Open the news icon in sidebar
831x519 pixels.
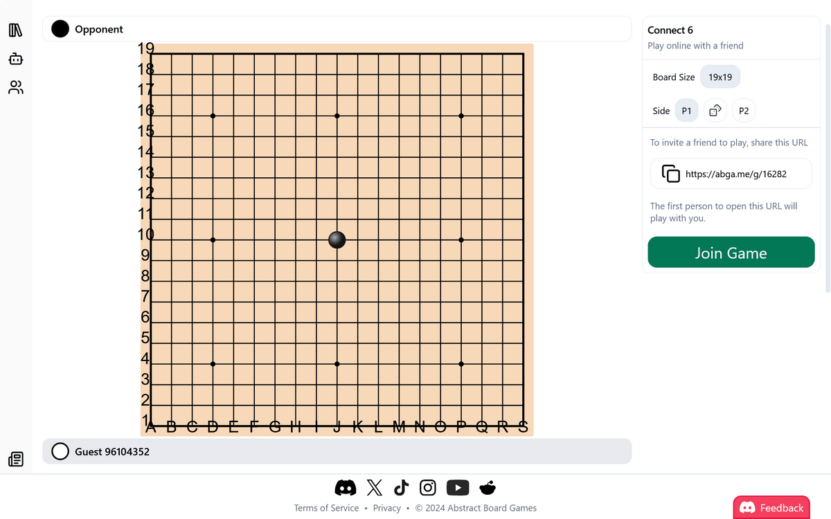[15, 459]
